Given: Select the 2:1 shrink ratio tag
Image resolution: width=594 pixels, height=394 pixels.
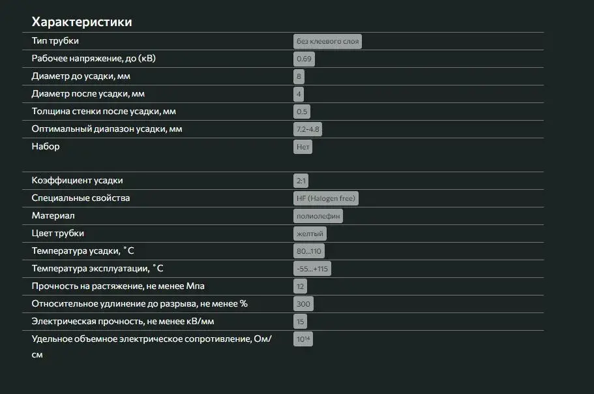Looking at the screenshot, I should (302, 181).
